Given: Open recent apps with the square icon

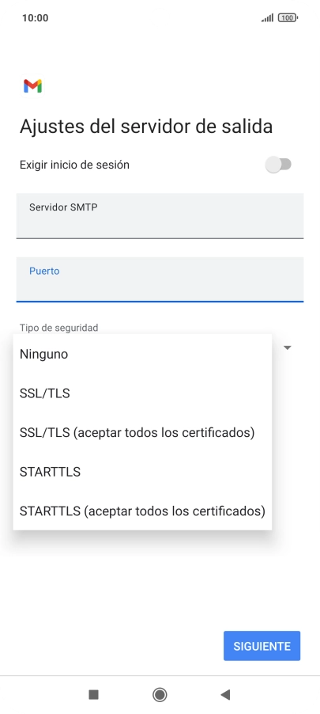Looking at the screenshot, I should 94,694.
